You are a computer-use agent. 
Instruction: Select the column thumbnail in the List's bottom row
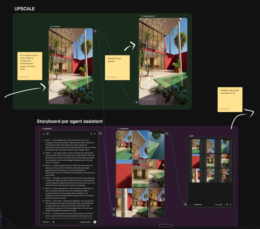tap(196, 175)
